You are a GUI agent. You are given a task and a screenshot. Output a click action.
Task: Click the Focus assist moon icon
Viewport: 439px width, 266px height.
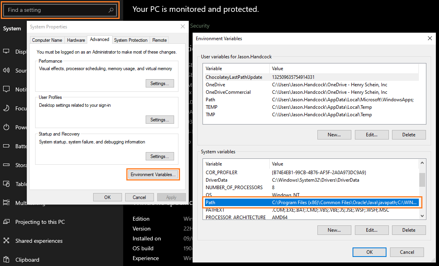(6, 108)
